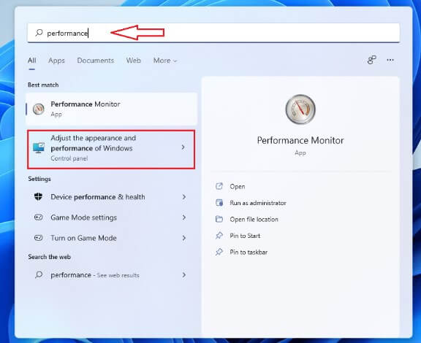Click the Performance Monitor gauge icon in Best match

coord(39,109)
